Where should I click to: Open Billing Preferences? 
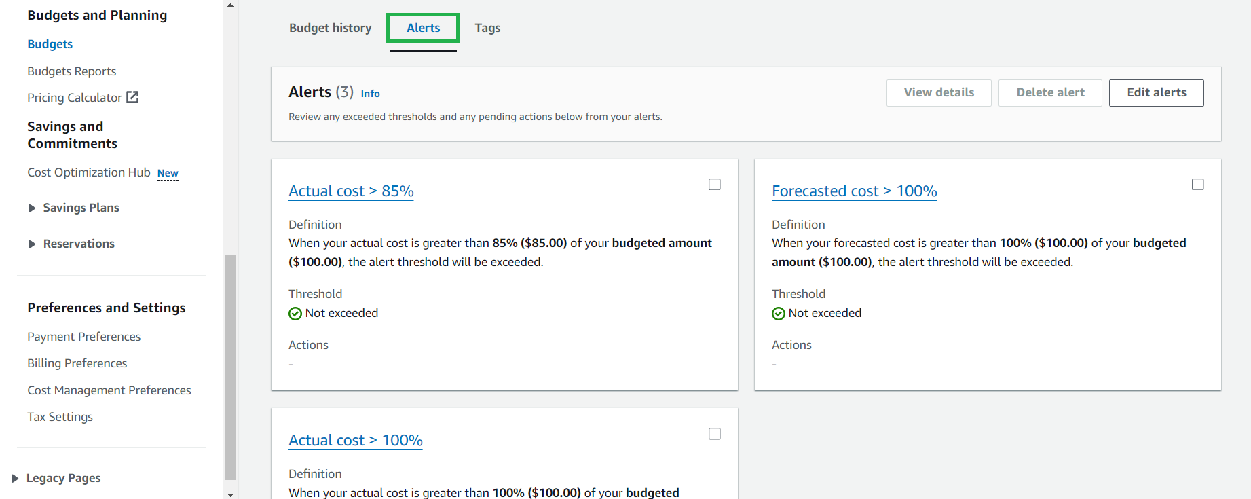tap(77, 363)
